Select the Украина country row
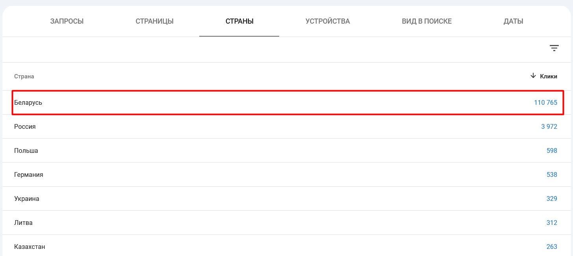The image size is (573, 256). 27,199
